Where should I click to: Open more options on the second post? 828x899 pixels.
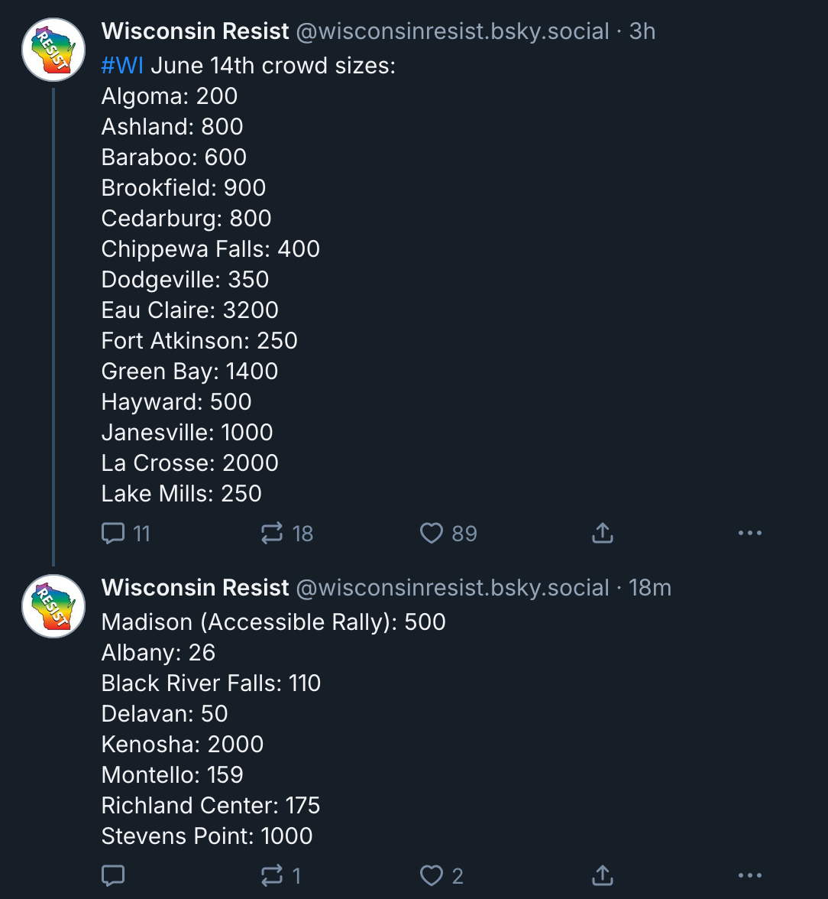[x=750, y=875]
